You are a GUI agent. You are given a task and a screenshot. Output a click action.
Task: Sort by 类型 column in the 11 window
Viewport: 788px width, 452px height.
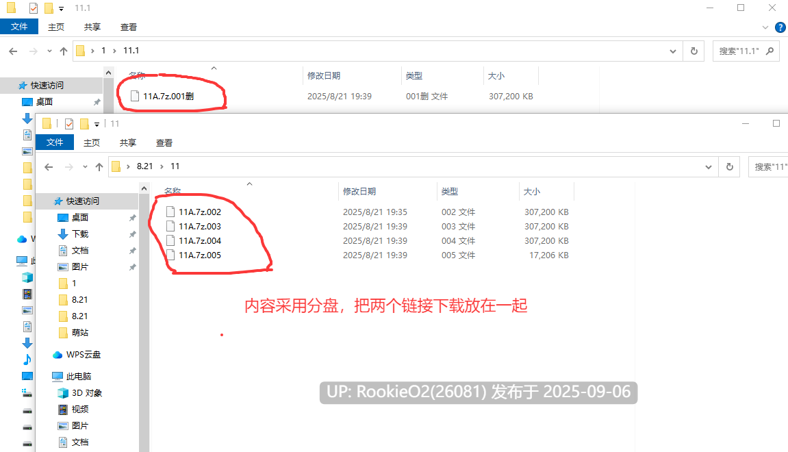pos(450,191)
